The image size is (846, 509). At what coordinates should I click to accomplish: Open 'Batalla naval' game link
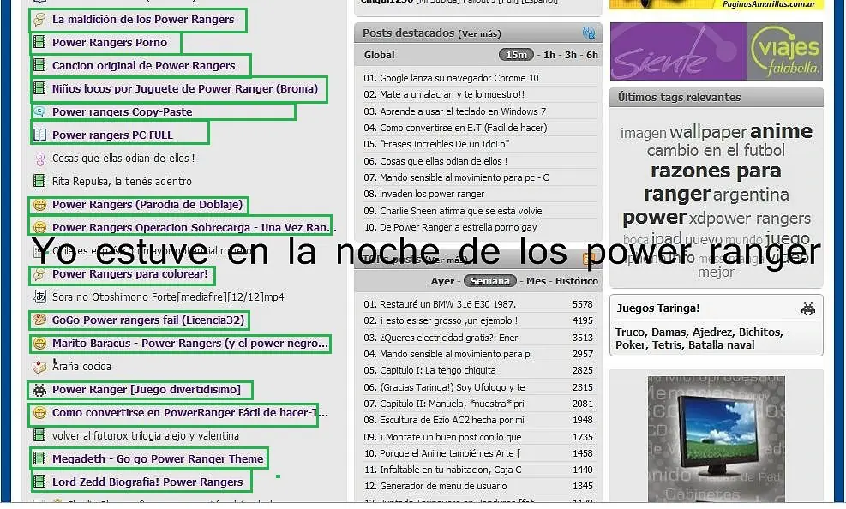point(722,345)
